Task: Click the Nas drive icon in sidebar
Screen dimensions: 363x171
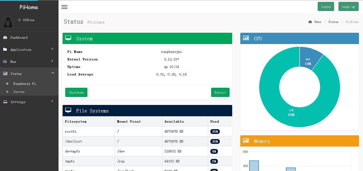Action: (5, 62)
